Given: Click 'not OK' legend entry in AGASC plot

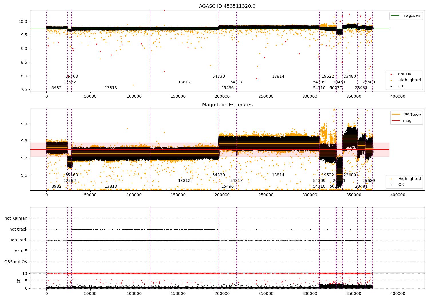Looking at the screenshot, I should pos(401,74).
